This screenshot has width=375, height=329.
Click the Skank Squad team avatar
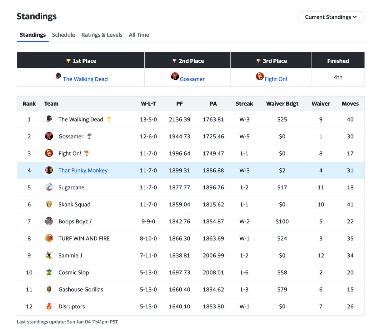49,204
